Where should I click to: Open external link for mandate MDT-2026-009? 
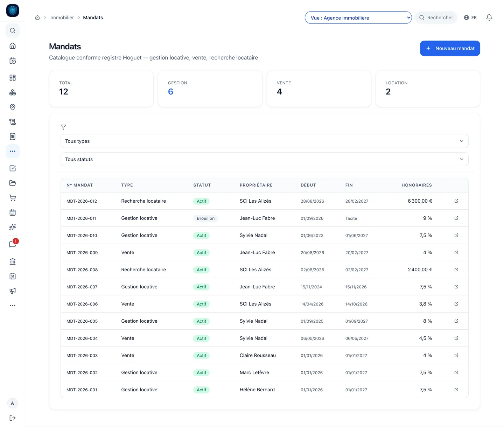(x=456, y=252)
